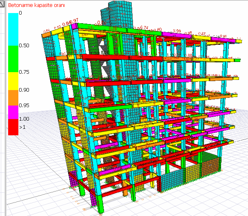Click the '0' label atop the legend
Image resolution: width=248 pixels, height=216 pixels.
20,13
